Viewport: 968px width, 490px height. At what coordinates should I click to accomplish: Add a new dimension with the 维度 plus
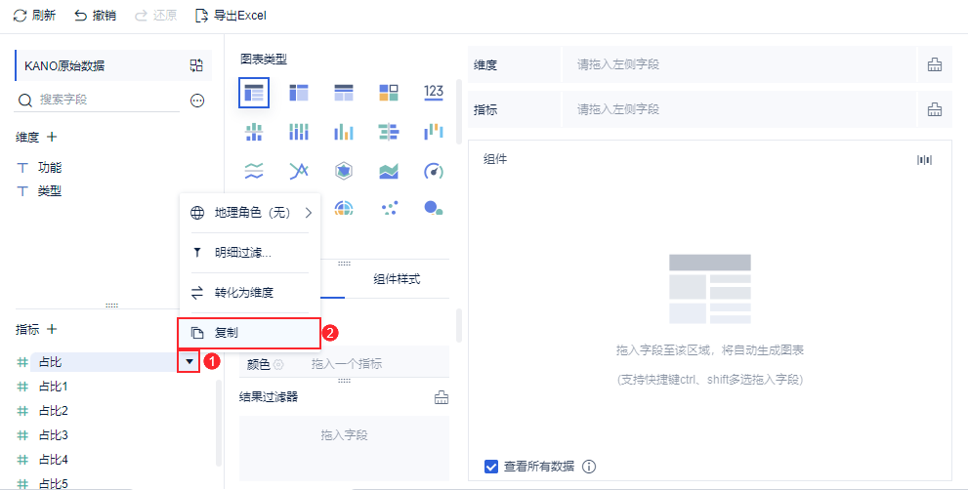52,138
